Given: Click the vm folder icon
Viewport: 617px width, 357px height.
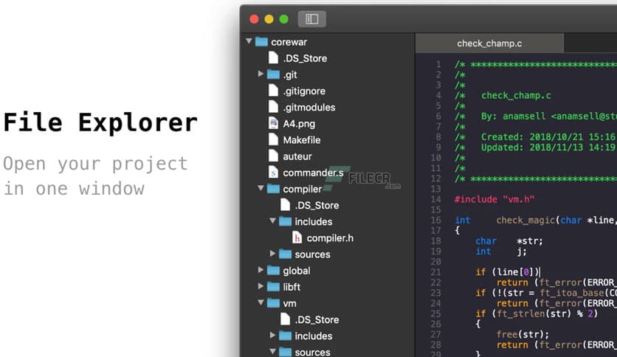Looking at the screenshot, I should [273, 303].
